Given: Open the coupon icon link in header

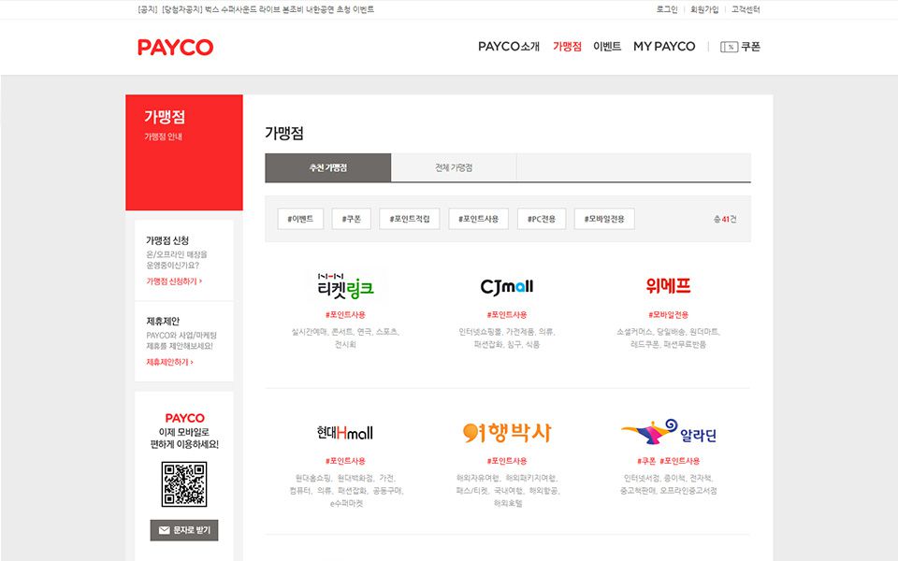Looking at the screenshot, I should pyautogui.click(x=740, y=47).
